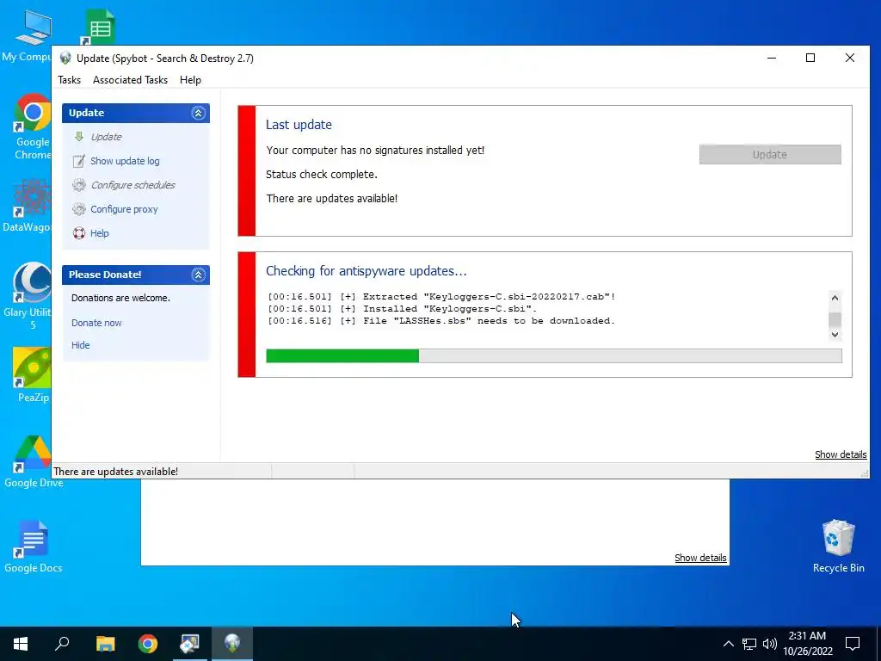Select the Glary Utilities 5 desktop shortcut

click(32, 297)
